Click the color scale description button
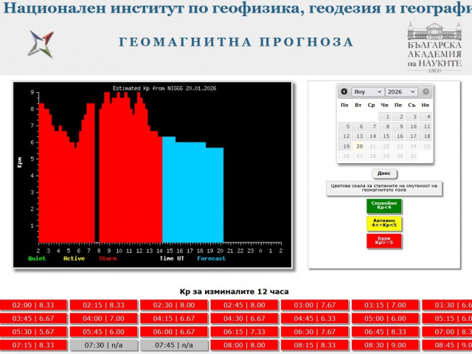The width and height of the screenshot is (472, 354). 383,187
